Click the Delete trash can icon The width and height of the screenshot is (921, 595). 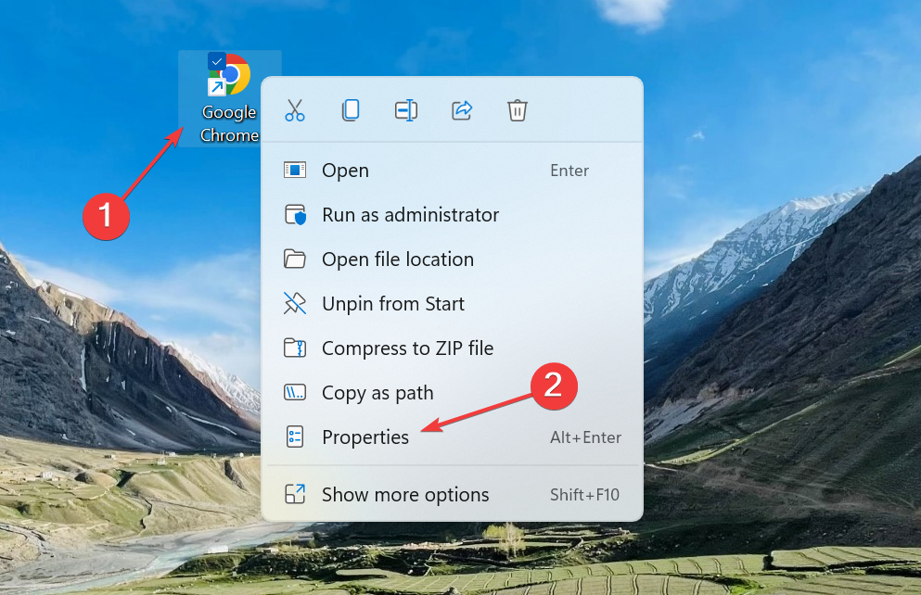[x=518, y=110]
